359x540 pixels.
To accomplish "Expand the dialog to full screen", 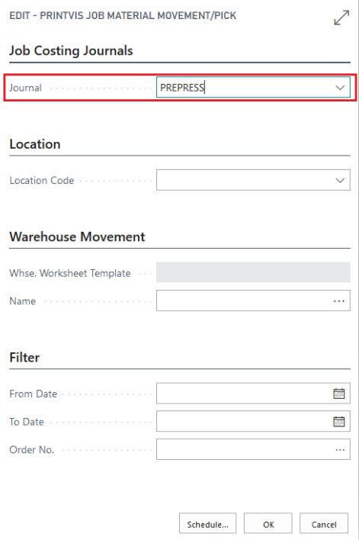I will click(341, 18).
